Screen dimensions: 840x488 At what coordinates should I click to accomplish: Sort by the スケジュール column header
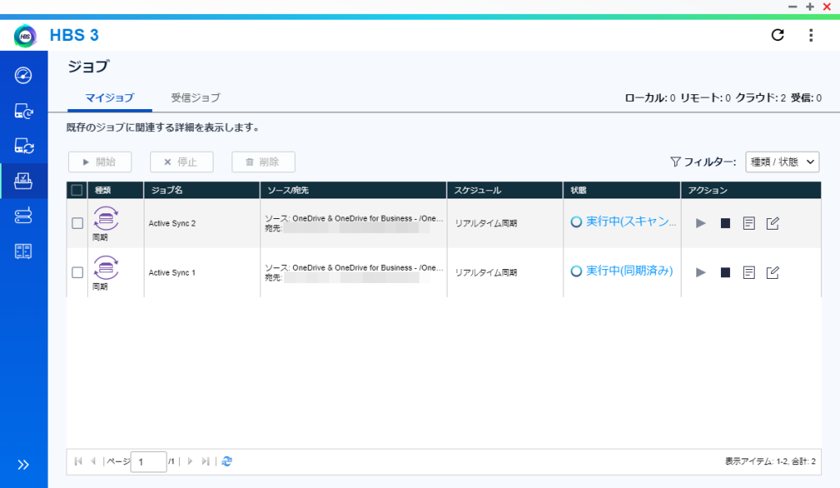[x=505, y=190]
